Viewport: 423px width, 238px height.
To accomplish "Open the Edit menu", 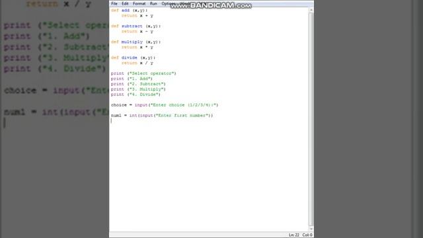I will point(125,4).
